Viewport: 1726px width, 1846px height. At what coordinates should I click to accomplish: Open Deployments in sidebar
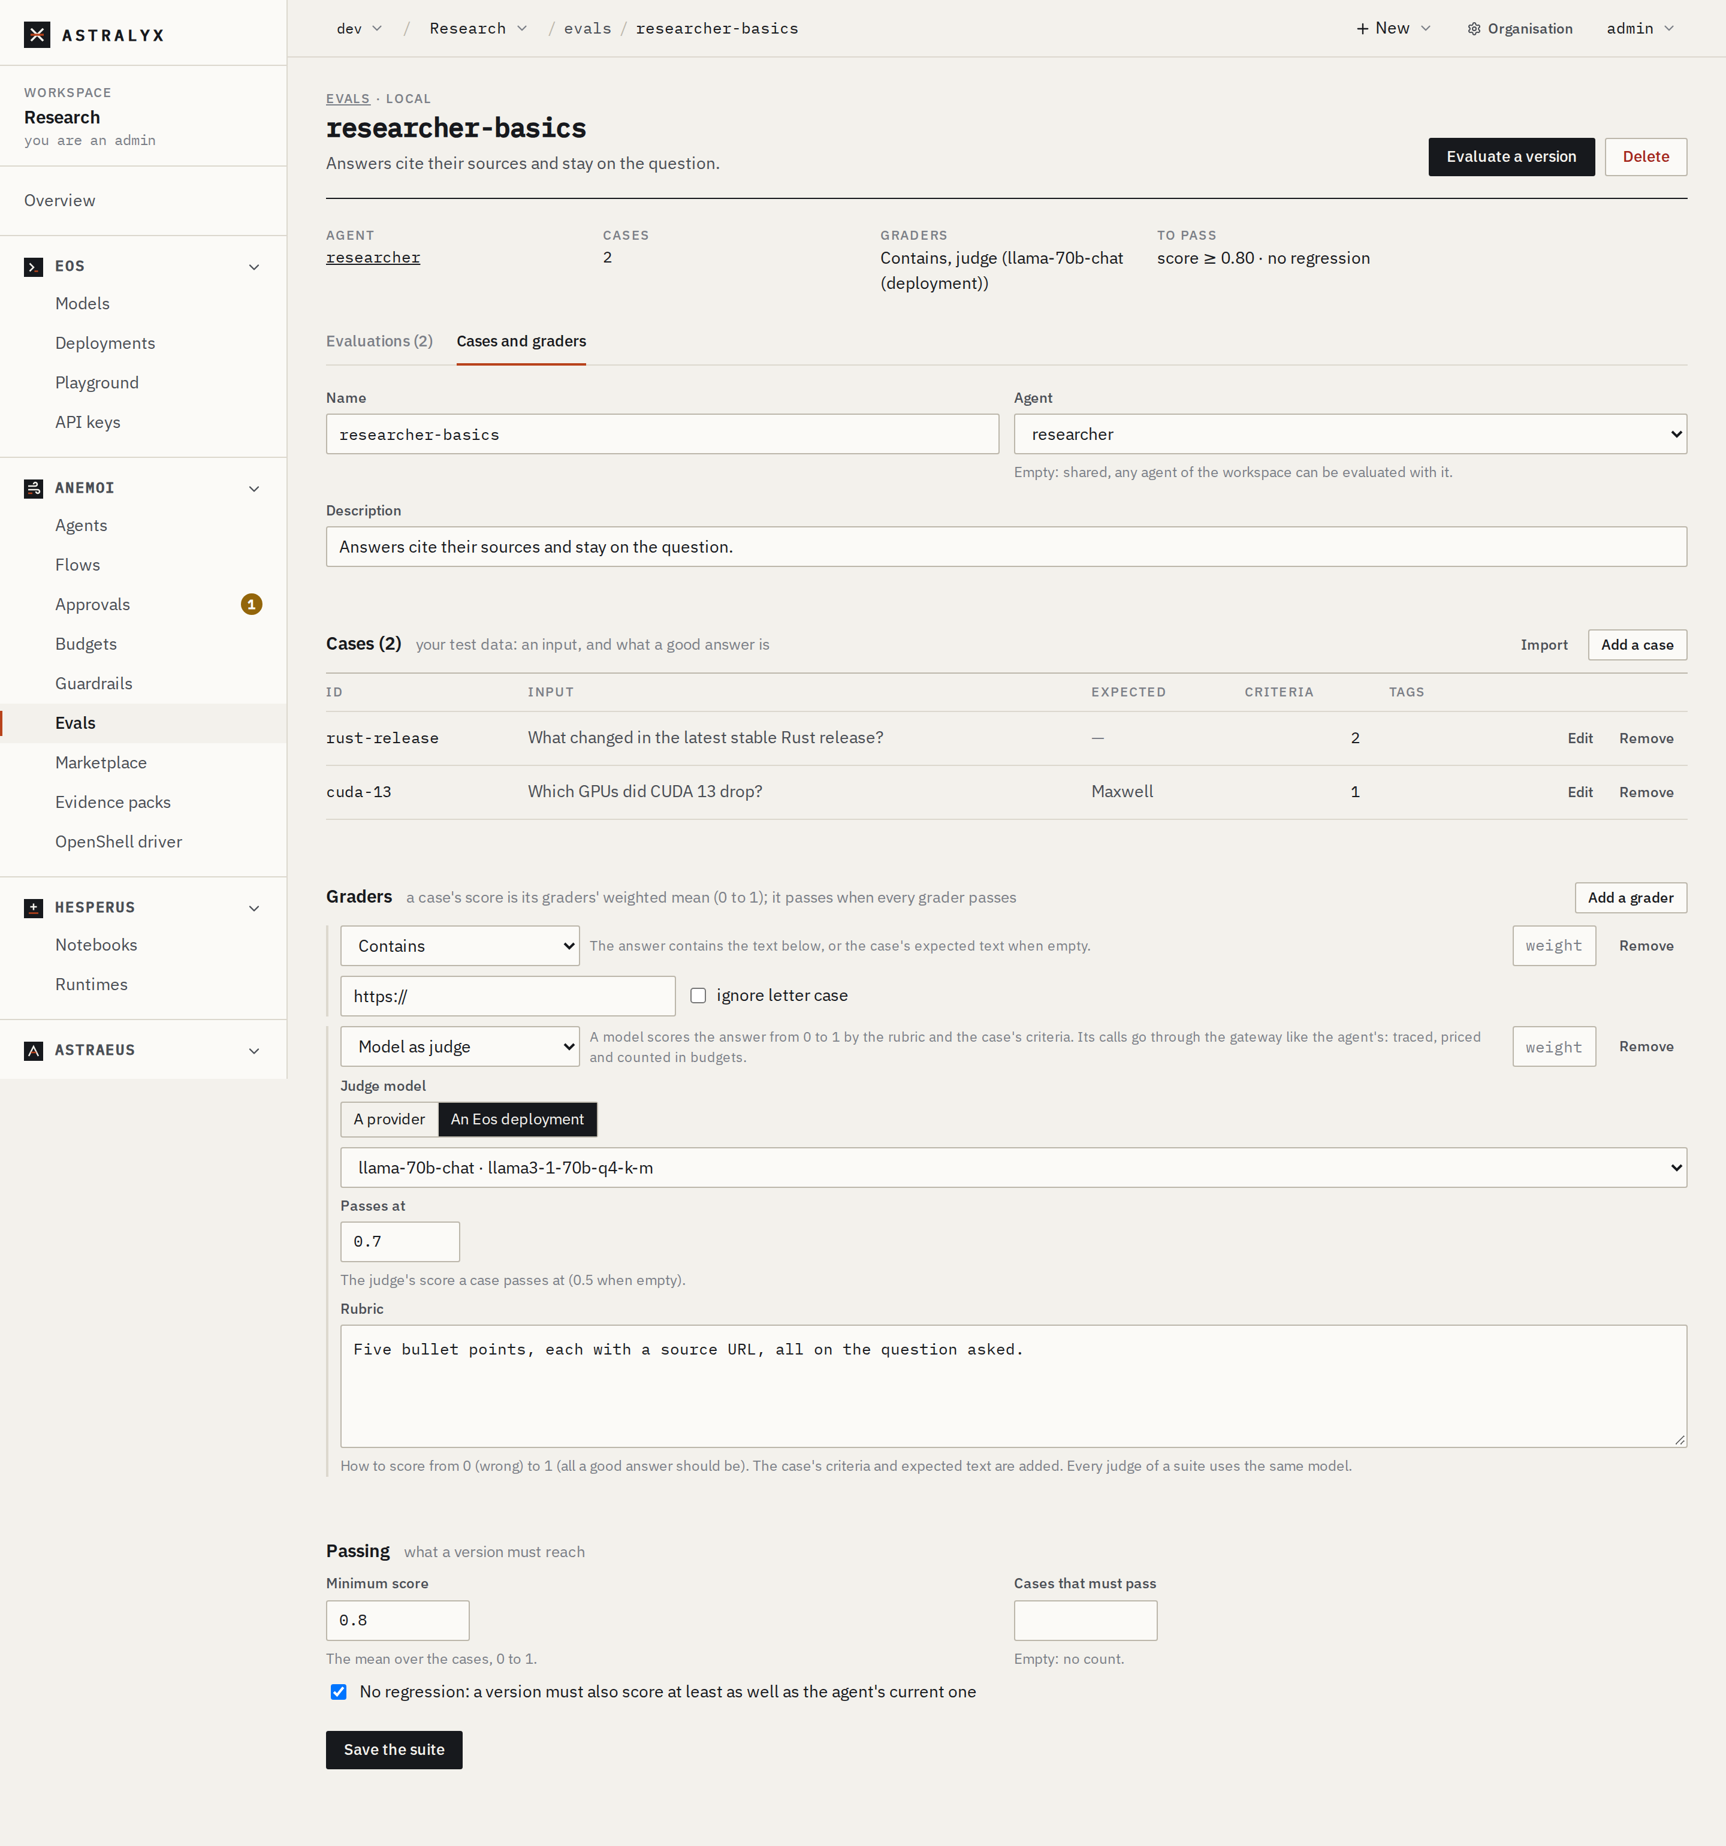point(105,343)
